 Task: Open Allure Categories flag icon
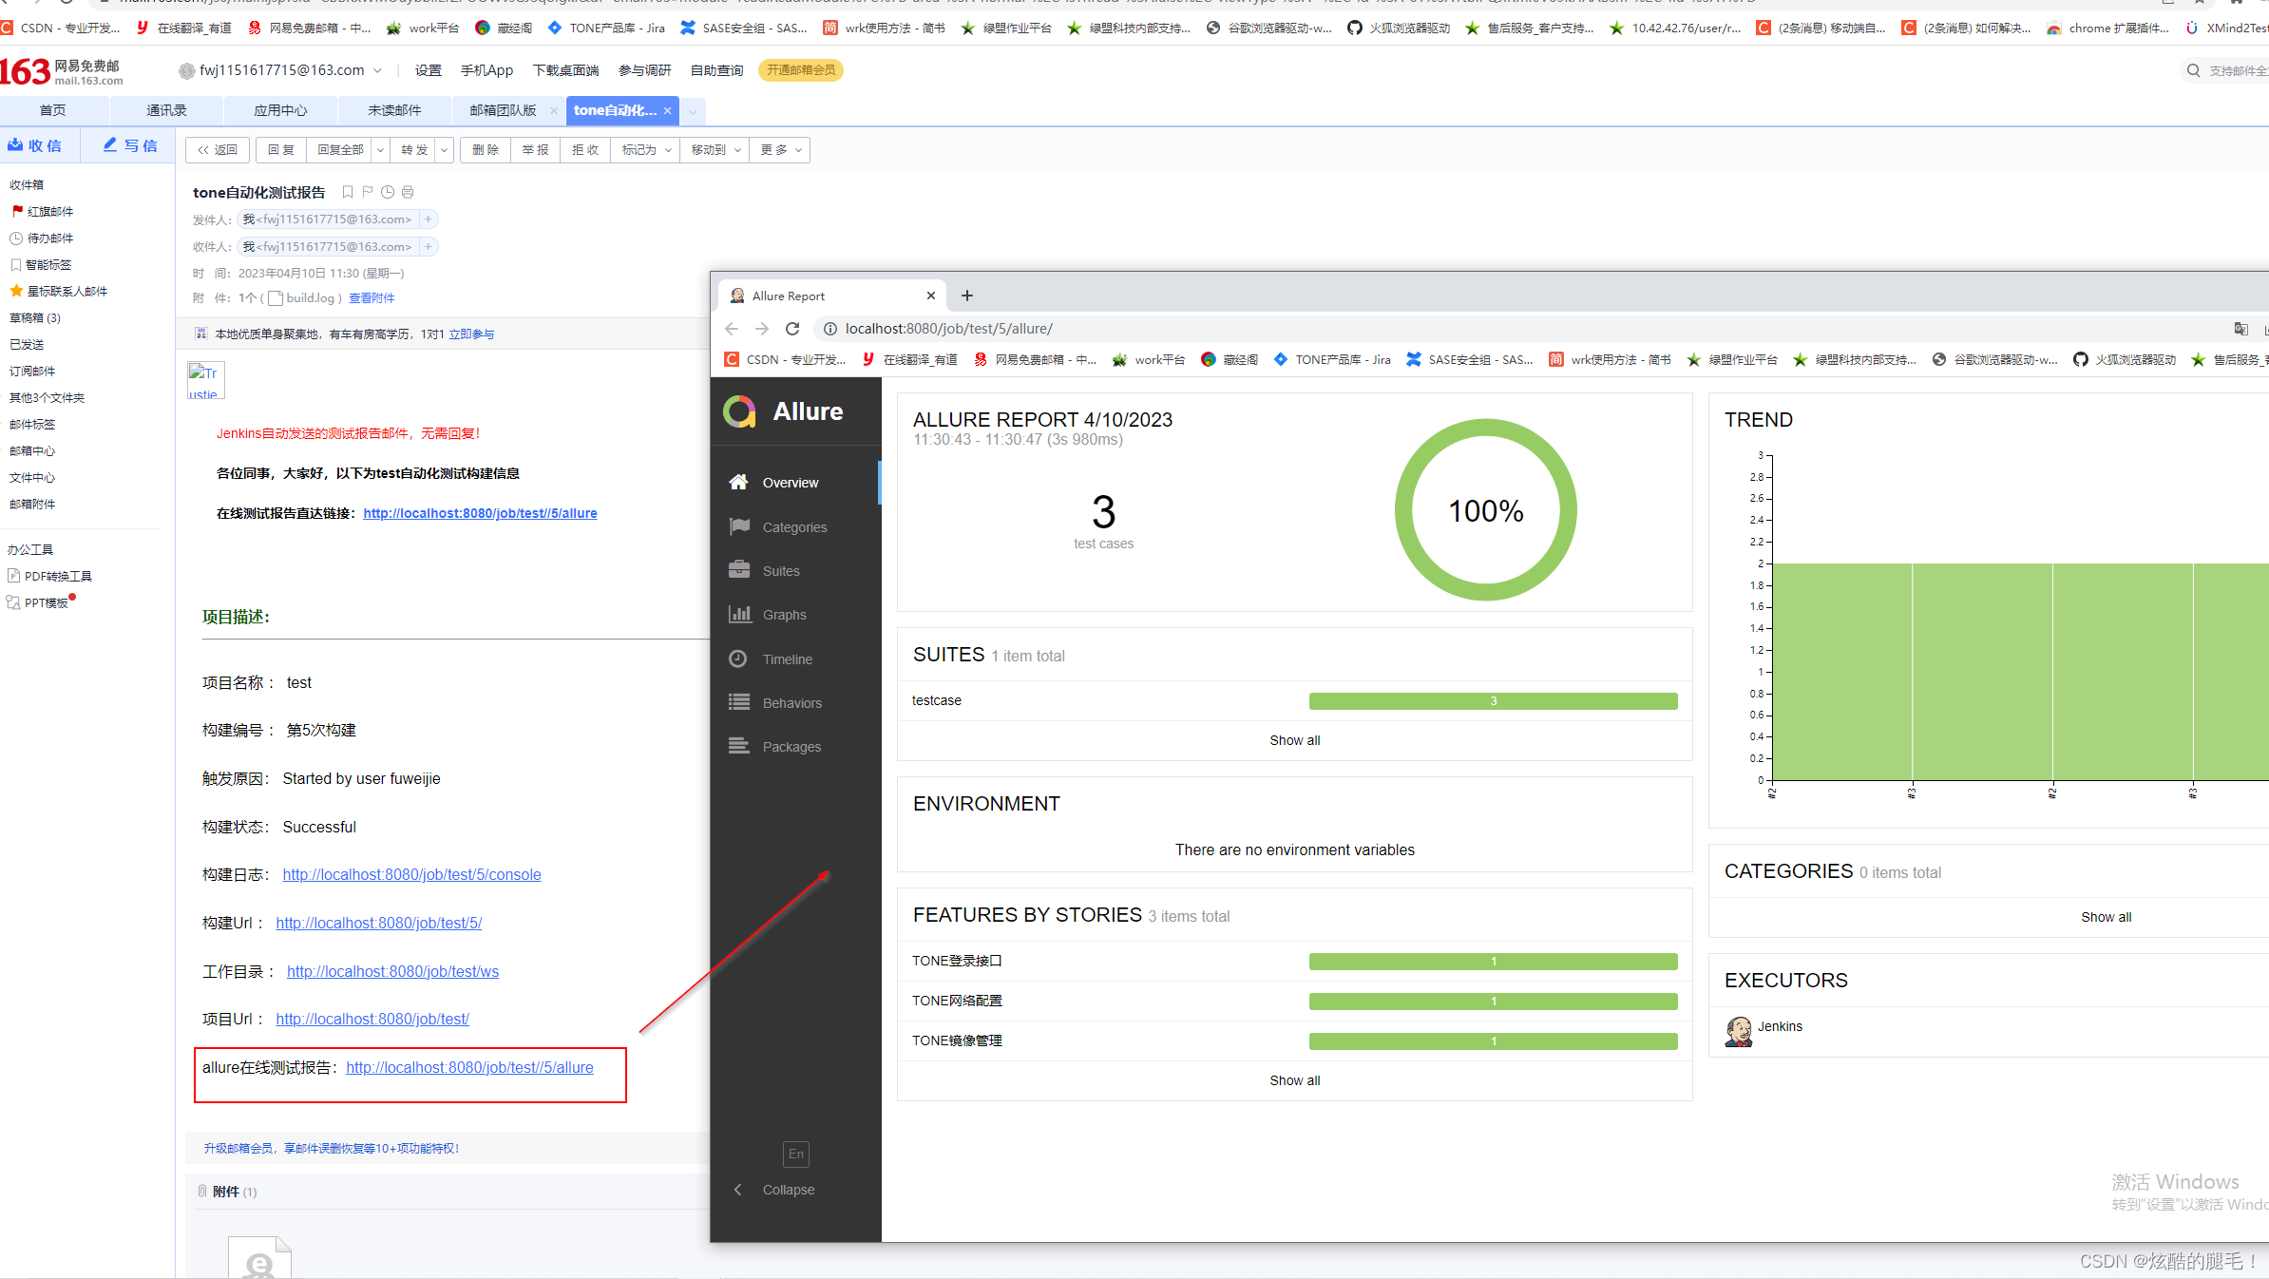(738, 526)
